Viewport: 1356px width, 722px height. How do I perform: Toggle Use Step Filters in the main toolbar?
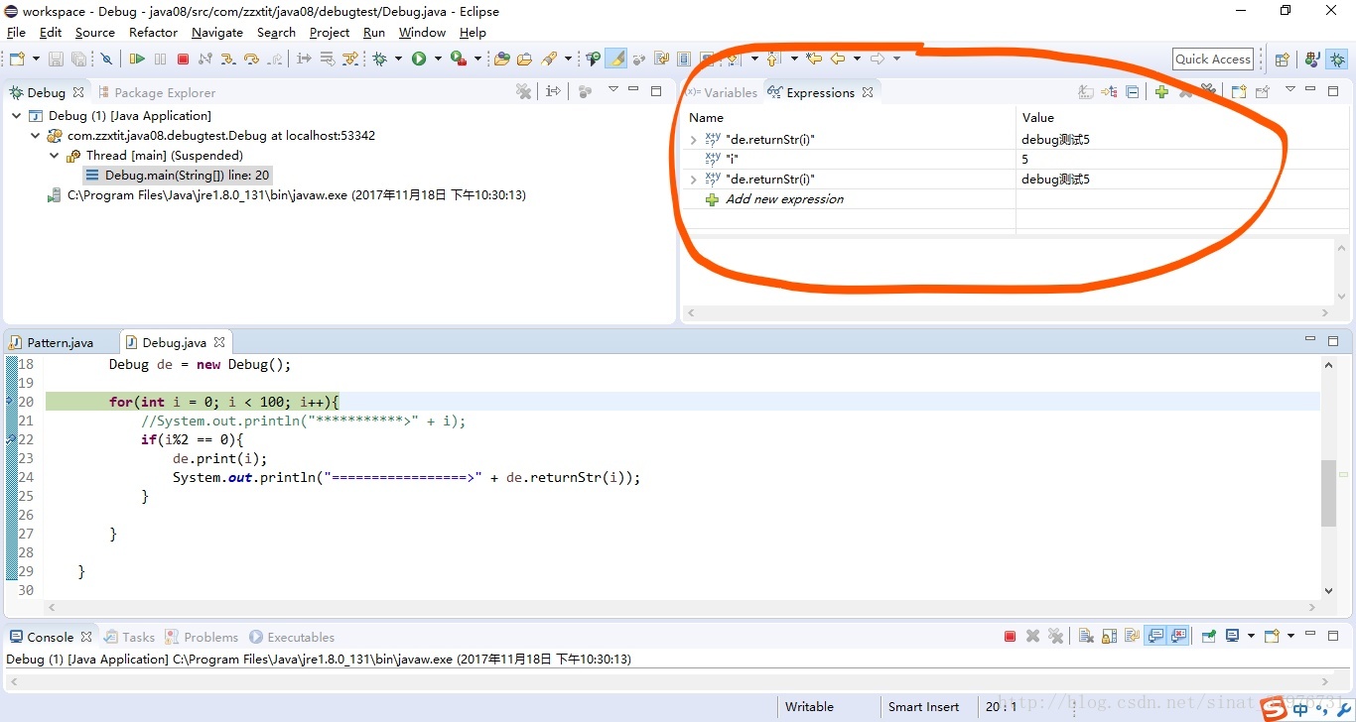(x=350, y=59)
